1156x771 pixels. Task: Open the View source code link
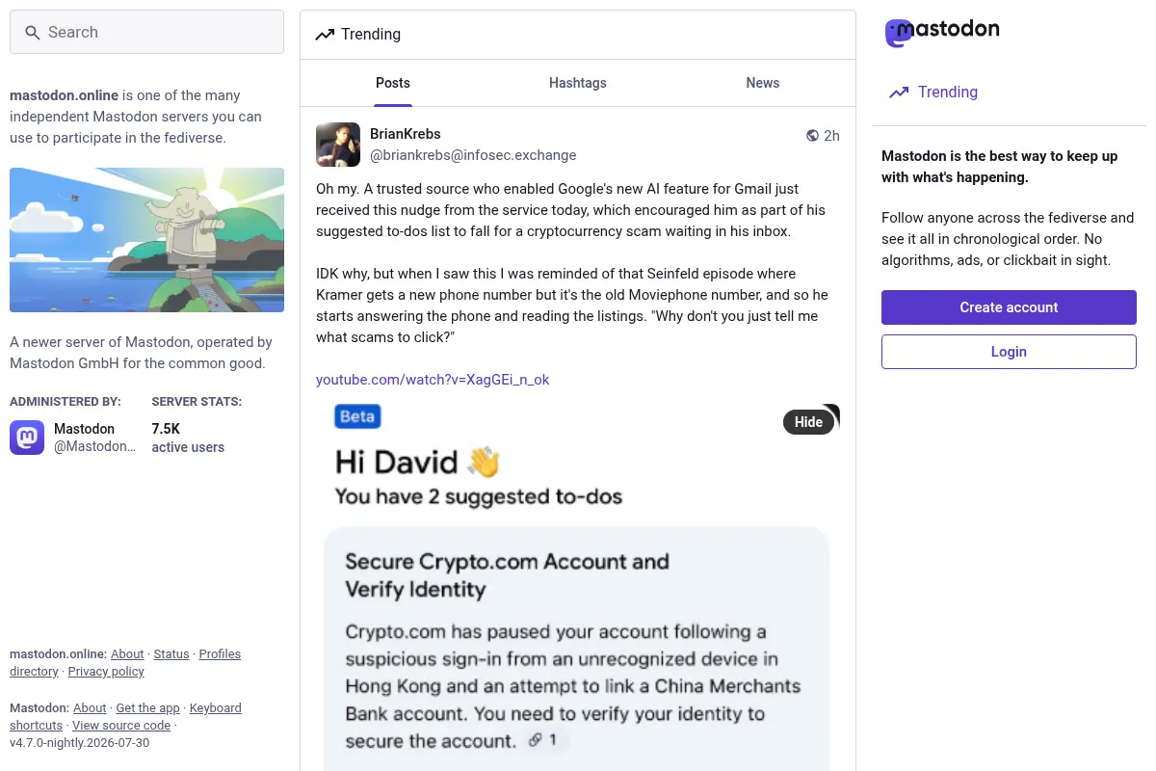[x=121, y=726]
